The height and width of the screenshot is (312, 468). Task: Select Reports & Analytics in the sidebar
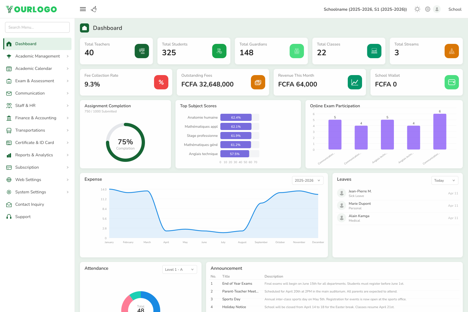(37, 155)
